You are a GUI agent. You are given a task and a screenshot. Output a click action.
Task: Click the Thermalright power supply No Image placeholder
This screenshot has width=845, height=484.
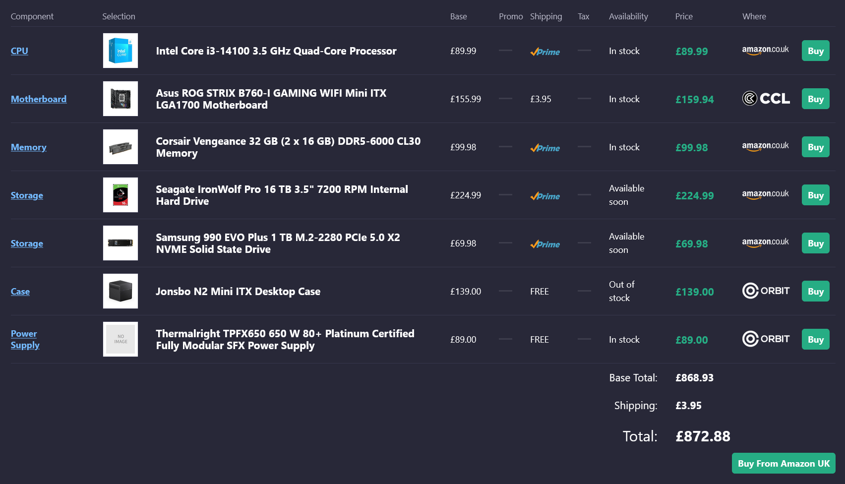(x=121, y=339)
